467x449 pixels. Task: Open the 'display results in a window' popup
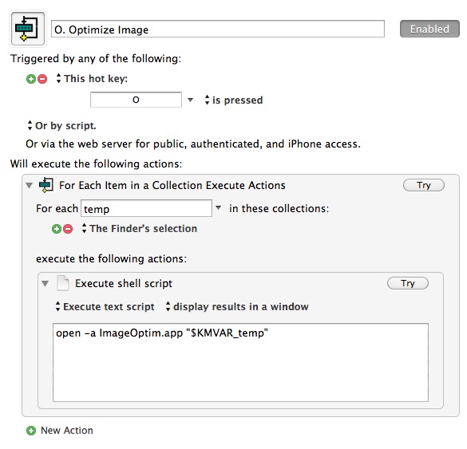pyautogui.click(x=237, y=306)
